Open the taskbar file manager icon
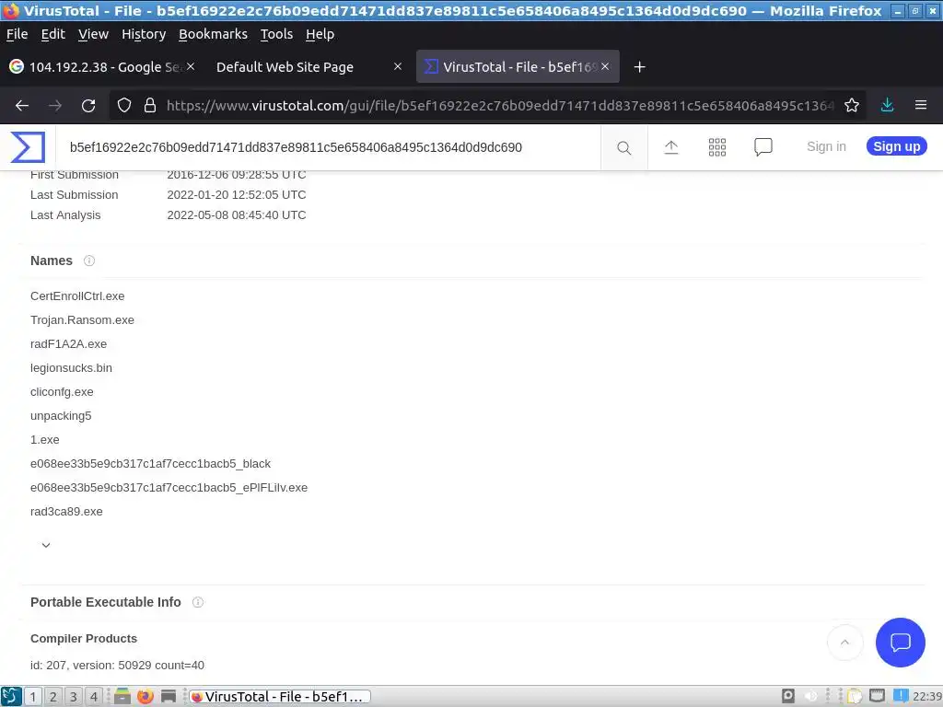943x707 pixels. pos(122,696)
